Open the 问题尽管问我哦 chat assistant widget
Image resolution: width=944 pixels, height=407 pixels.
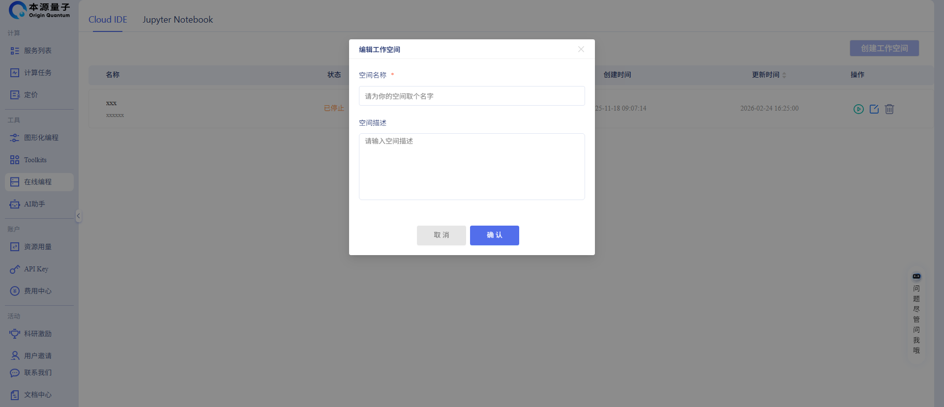[916, 315]
